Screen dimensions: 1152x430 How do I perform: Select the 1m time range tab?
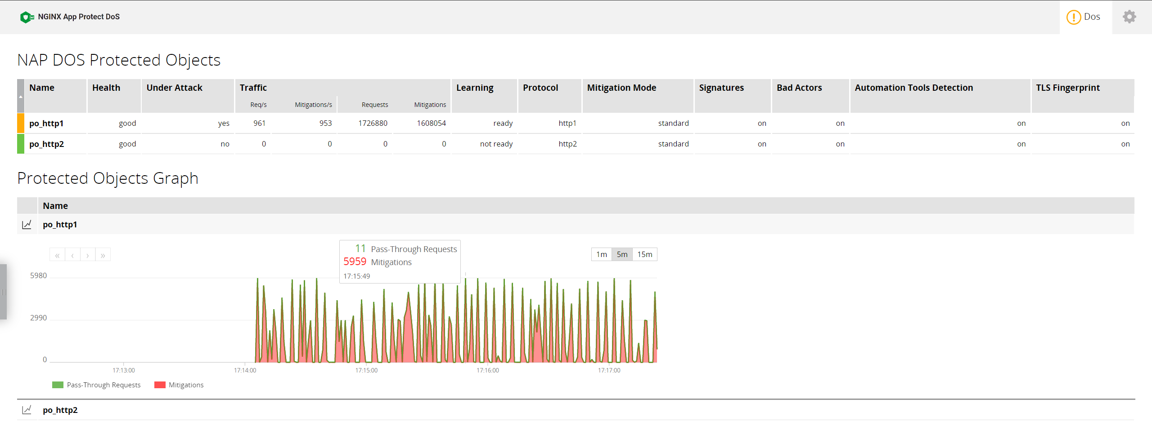click(601, 254)
